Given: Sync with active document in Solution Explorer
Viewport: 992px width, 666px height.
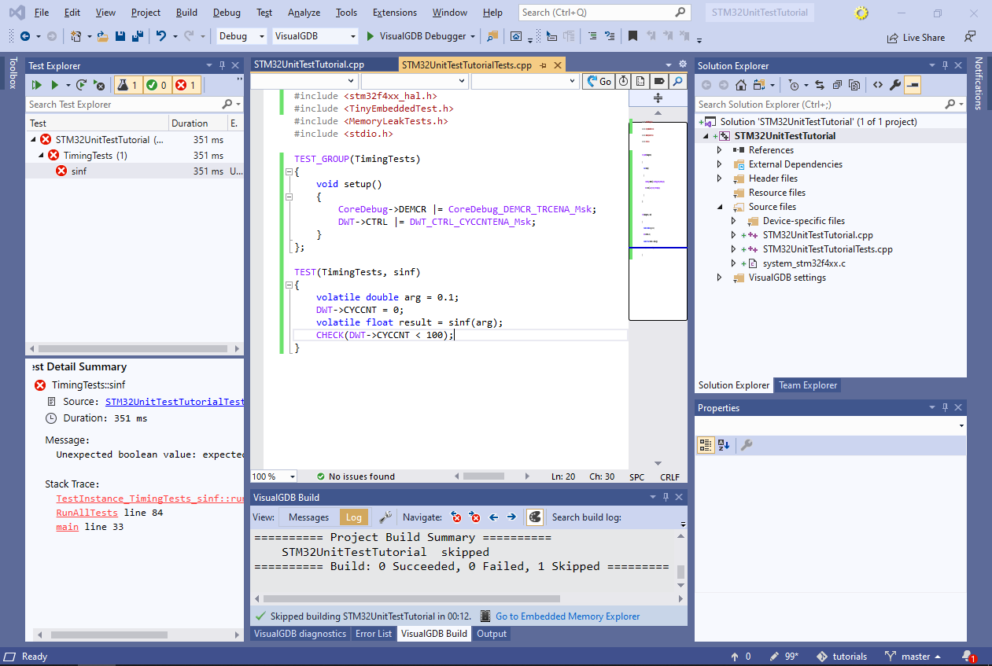Looking at the screenshot, I should [819, 85].
